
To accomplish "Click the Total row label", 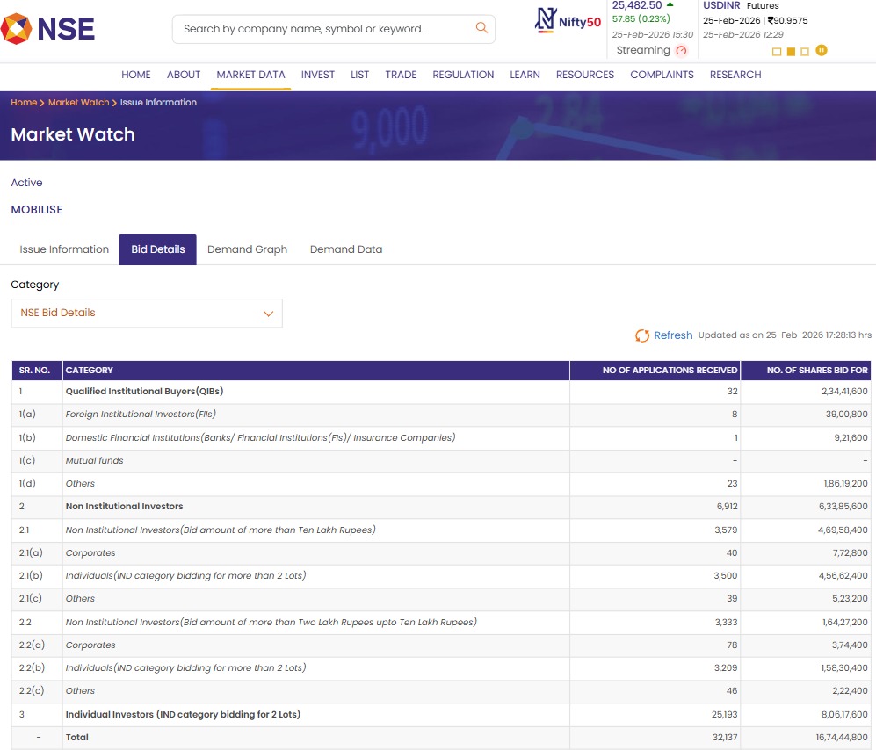I will 76,737.
